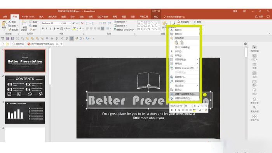Click the Save icon in the quick access toolbar
This screenshot has width=272, height=153.
click(7, 38)
